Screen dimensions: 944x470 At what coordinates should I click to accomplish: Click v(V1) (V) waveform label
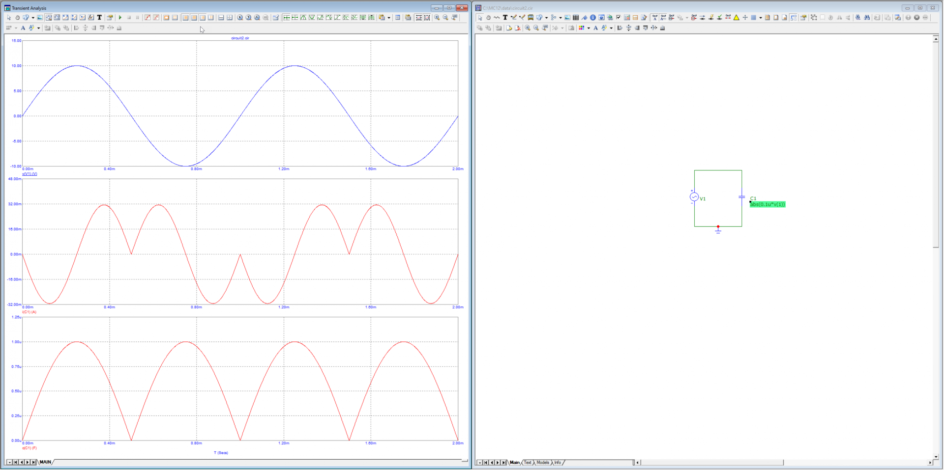(x=29, y=174)
